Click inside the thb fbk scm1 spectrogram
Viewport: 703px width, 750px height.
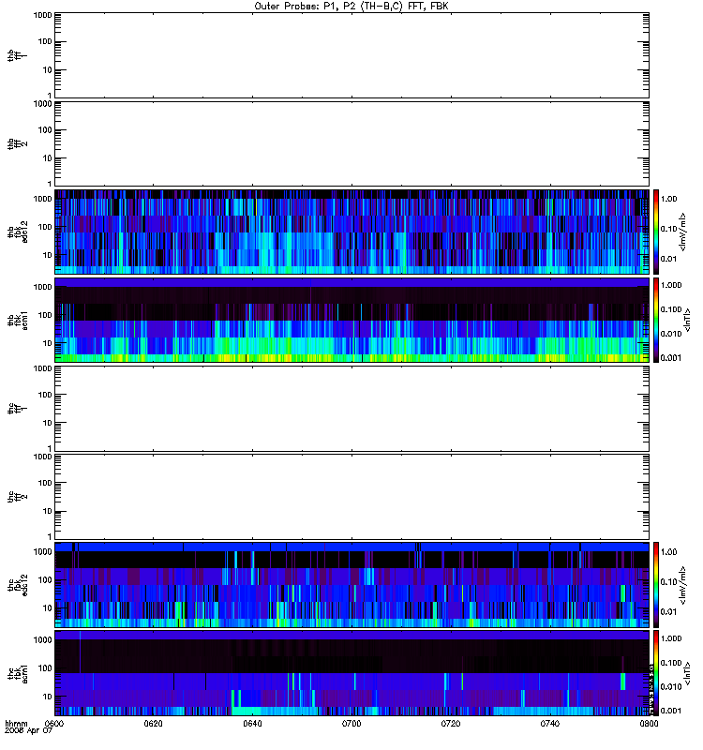[x=351, y=320]
